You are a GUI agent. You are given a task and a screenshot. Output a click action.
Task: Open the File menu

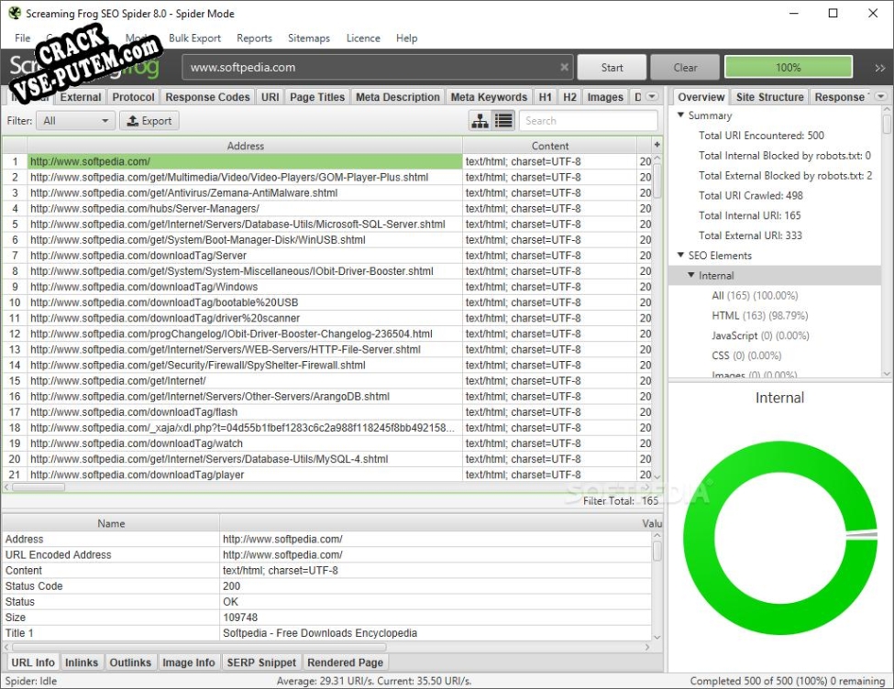(x=22, y=38)
